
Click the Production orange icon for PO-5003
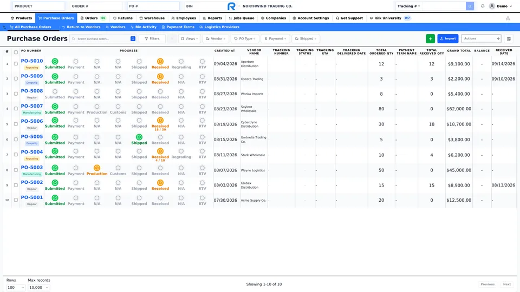click(x=97, y=168)
